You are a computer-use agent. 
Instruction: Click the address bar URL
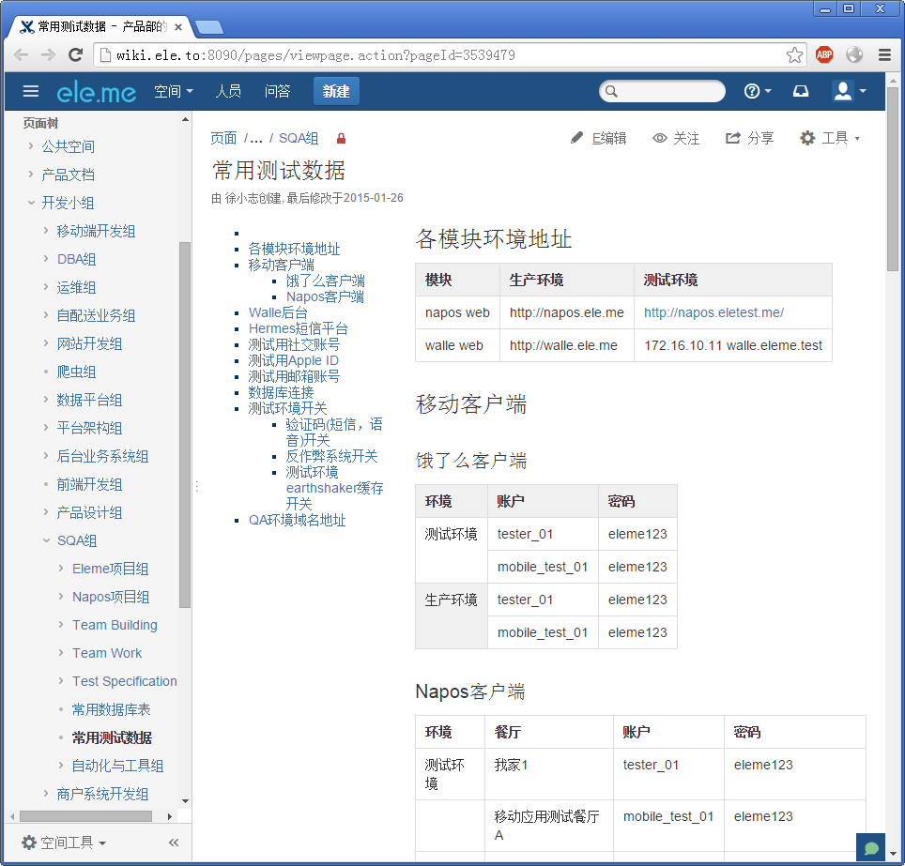315,55
